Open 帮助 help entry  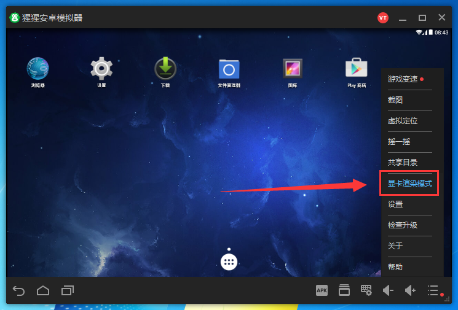tap(395, 267)
